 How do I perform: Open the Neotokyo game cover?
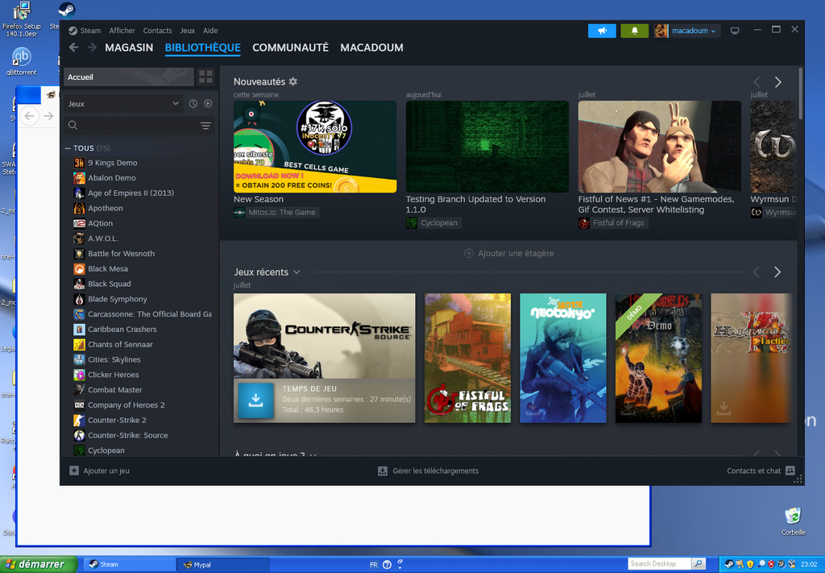pos(563,359)
